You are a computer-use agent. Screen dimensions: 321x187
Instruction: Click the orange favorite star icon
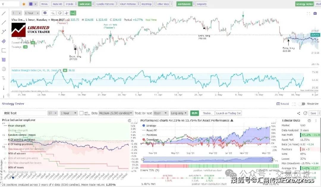tap(24, 4)
